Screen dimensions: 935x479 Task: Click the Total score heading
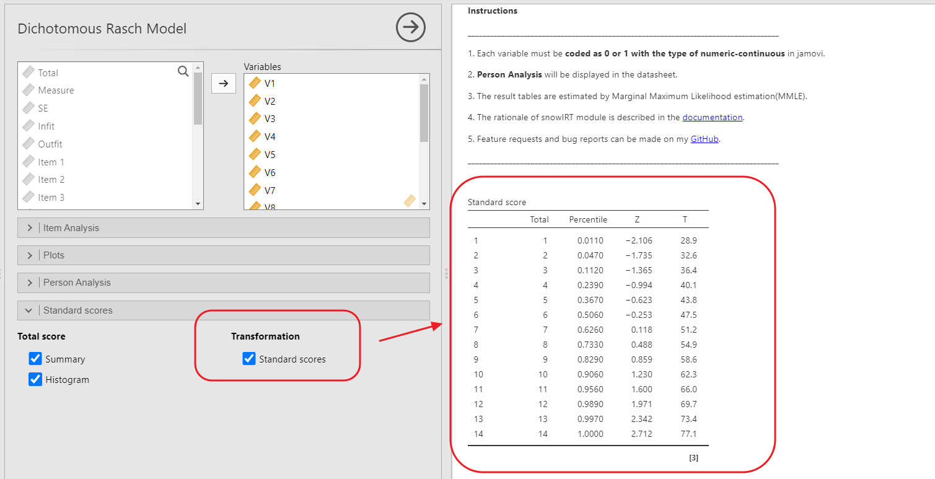pos(42,336)
